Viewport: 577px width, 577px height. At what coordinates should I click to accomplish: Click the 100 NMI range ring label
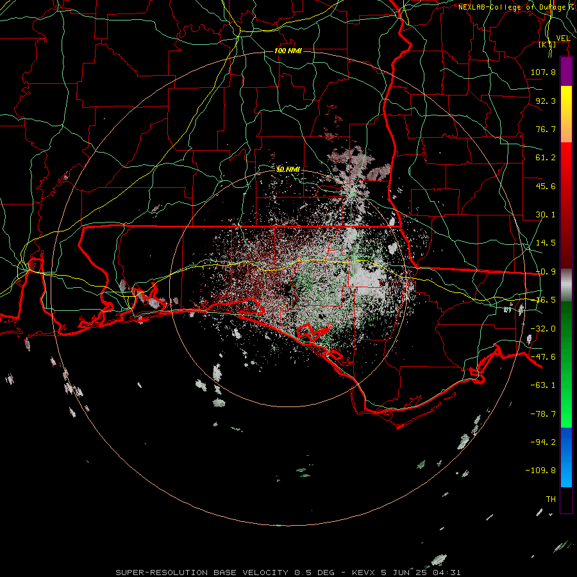(x=288, y=51)
